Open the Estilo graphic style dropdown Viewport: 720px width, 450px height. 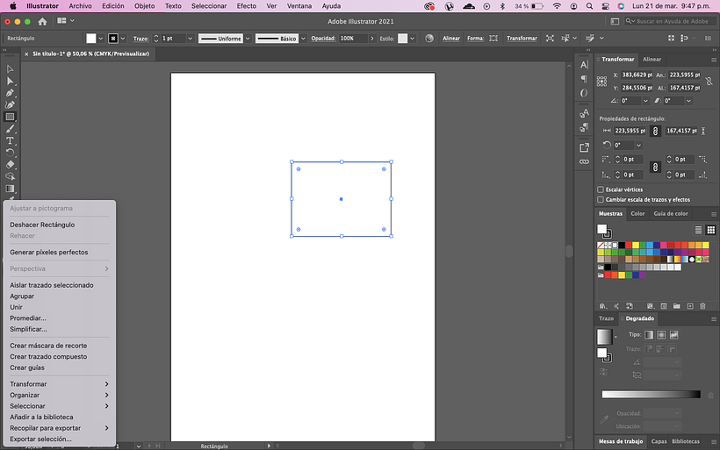(x=413, y=39)
